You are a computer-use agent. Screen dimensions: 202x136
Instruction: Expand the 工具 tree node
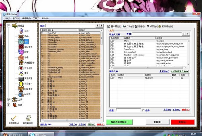[8, 100]
